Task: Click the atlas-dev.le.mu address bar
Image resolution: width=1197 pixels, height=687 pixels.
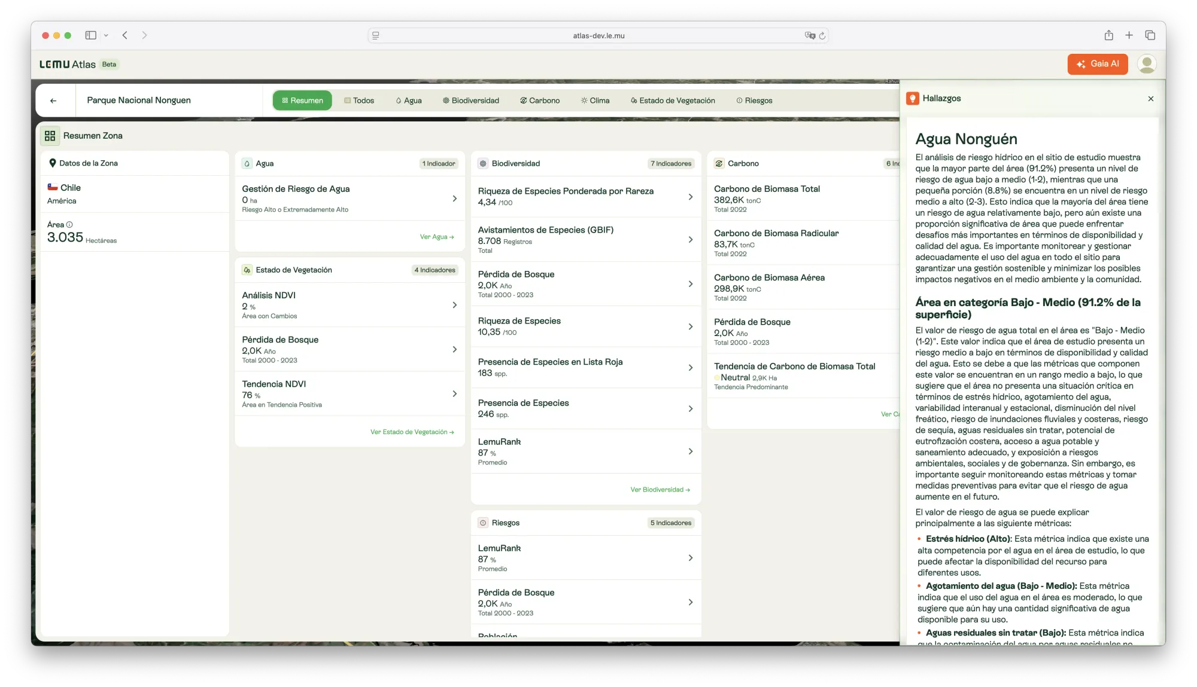Action: pyautogui.click(x=598, y=36)
